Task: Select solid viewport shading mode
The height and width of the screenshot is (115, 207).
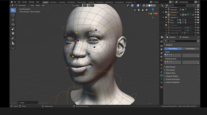Action: (x=149, y=5)
